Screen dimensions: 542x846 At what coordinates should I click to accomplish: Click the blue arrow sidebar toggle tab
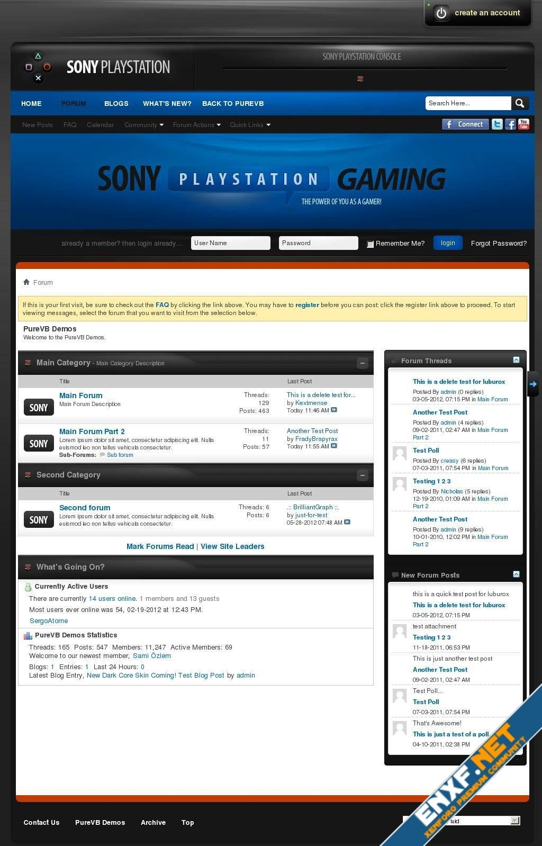pyautogui.click(x=532, y=384)
